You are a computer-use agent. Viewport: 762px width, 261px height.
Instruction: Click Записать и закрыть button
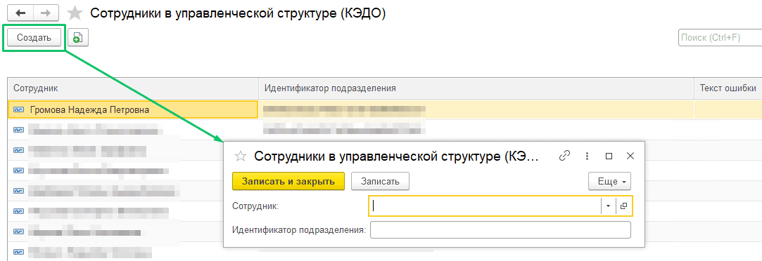(x=288, y=182)
